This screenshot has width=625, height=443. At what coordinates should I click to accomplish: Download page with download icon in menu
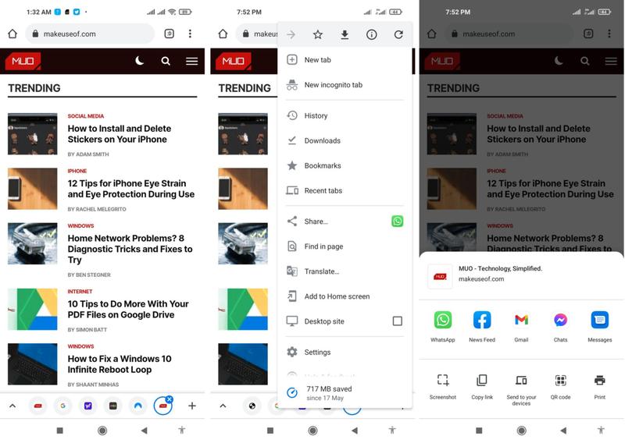[345, 34]
